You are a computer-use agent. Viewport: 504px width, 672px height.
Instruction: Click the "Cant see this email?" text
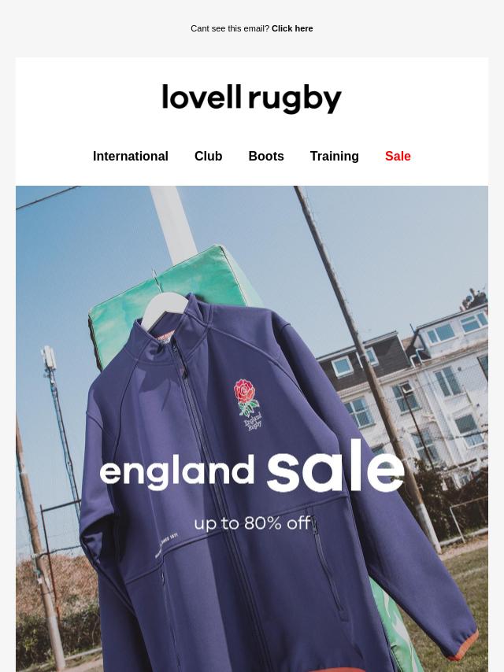pyautogui.click(x=230, y=28)
